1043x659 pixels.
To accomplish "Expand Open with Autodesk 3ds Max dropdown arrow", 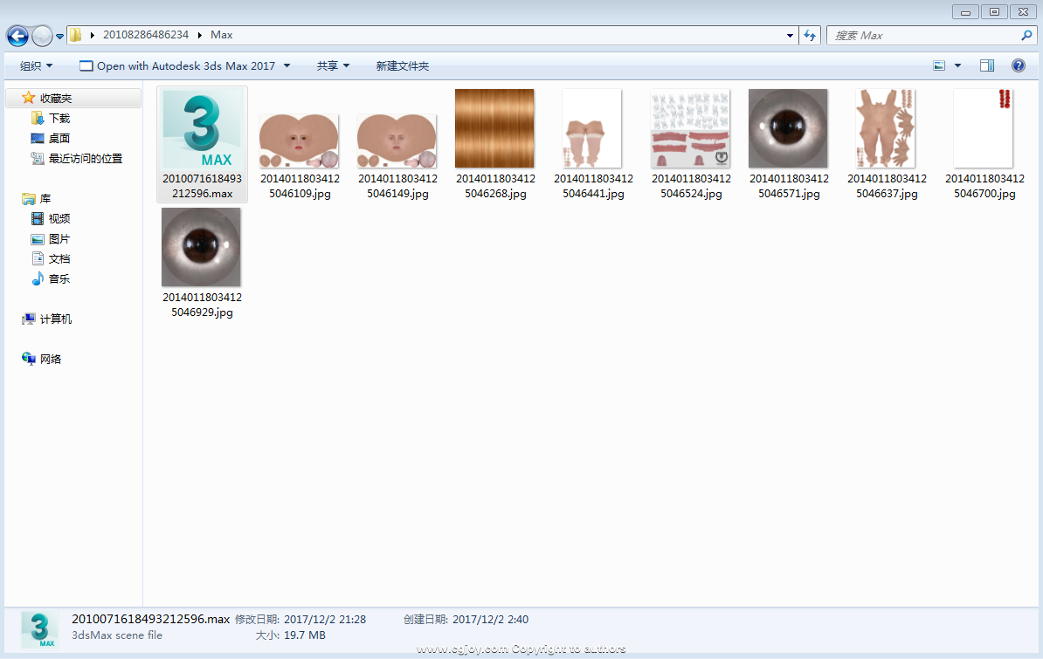I will (287, 65).
